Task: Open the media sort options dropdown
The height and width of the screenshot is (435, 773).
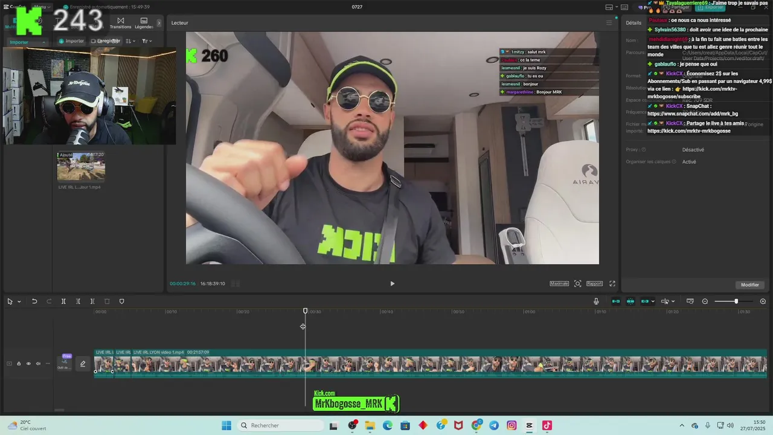Action: (x=130, y=41)
